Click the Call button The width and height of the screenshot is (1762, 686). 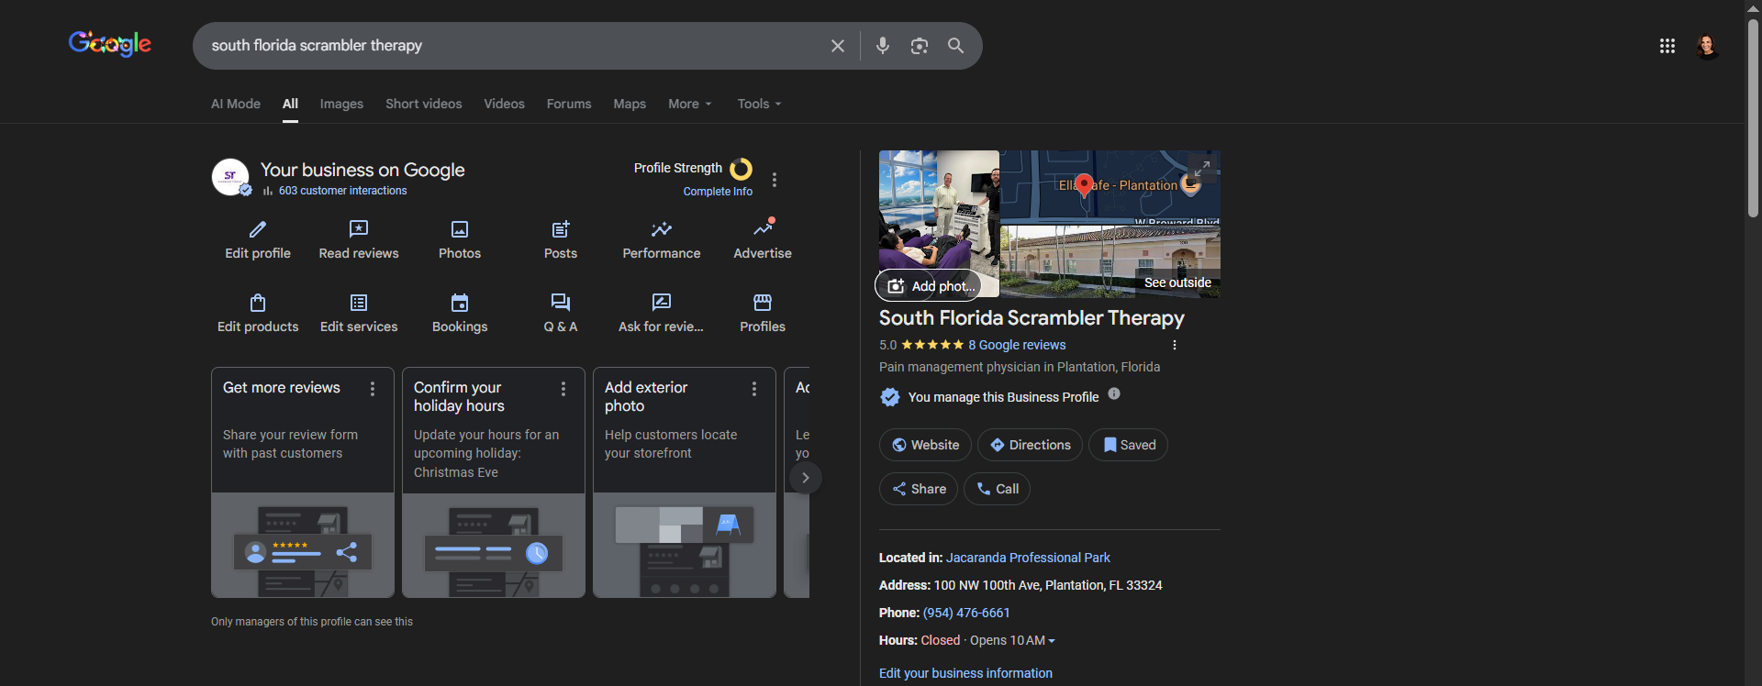(x=997, y=489)
